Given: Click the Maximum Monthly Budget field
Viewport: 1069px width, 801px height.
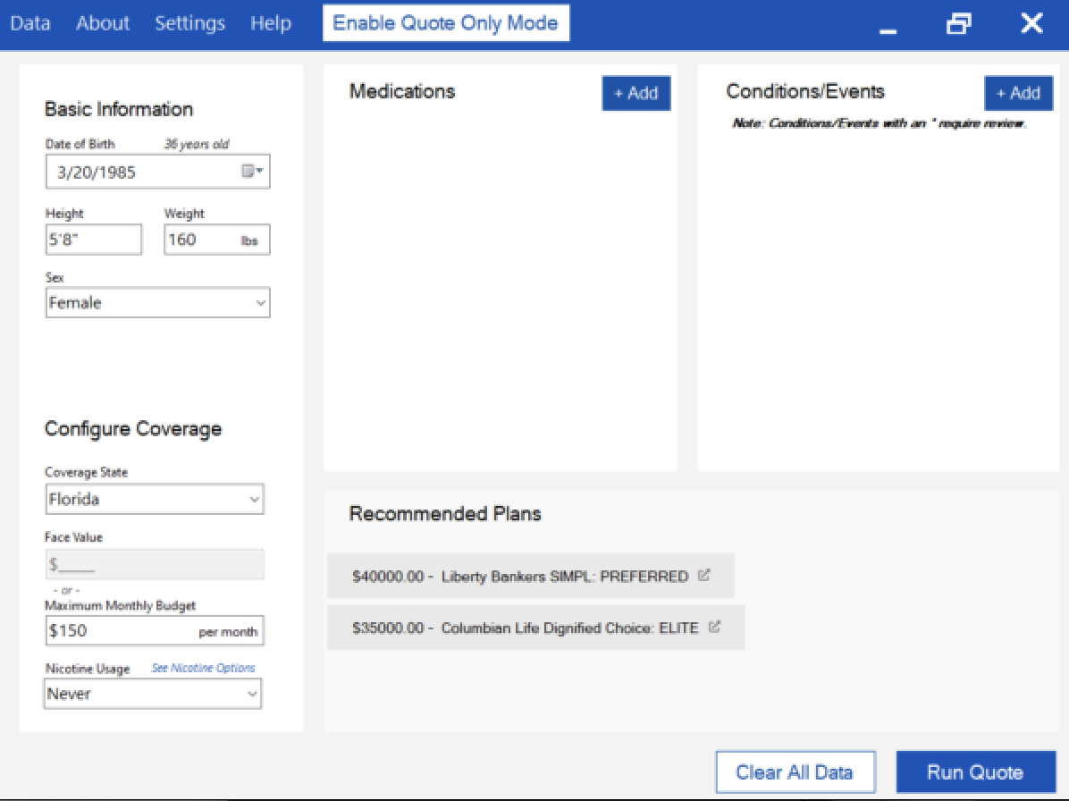Looking at the screenshot, I should click(121, 631).
